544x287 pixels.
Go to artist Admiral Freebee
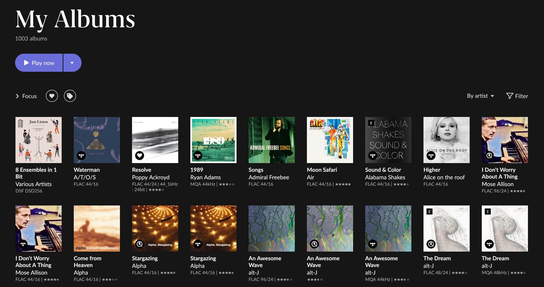coord(269,177)
